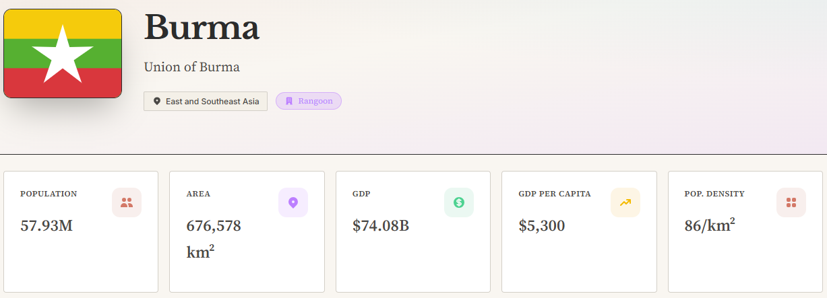This screenshot has width=827, height=298.
Task: Open the GDP per capita card
Action: [x=579, y=231]
